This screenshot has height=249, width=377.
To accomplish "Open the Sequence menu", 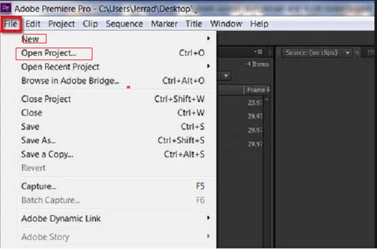I will [x=124, y=24].
